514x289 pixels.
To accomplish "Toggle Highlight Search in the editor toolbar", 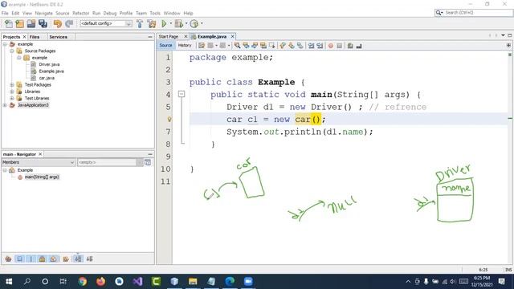I will click(263, 46).
